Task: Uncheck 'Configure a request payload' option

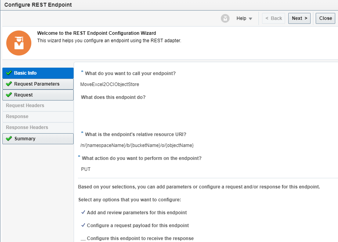Action: click(x=83, y=226)
